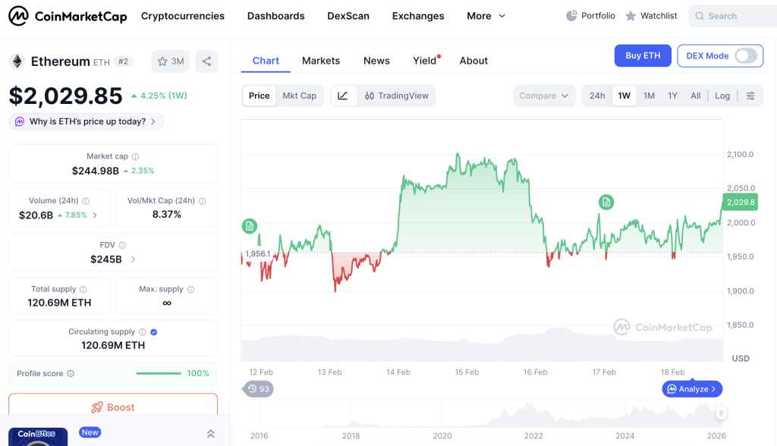777x446 pixels.
Task: Open the Exchanges menu
Action: point(418,16)
